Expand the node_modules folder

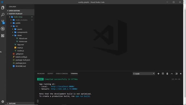point(11,20)
